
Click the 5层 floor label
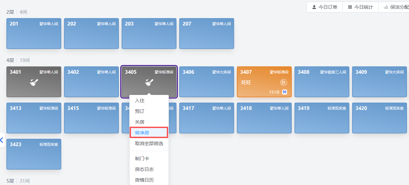click(x=10, y=181)
